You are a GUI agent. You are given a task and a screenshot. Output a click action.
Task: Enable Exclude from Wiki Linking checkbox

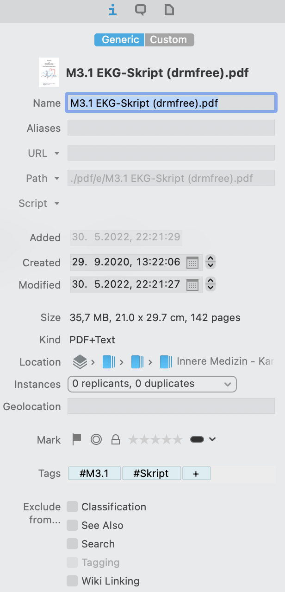(x=72, y=581)
